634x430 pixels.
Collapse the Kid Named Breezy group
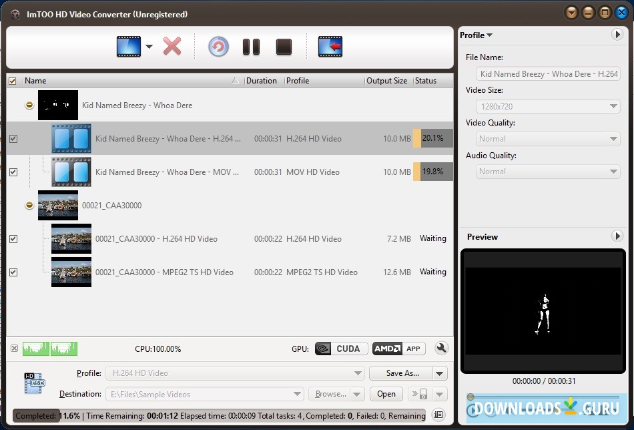28,104
